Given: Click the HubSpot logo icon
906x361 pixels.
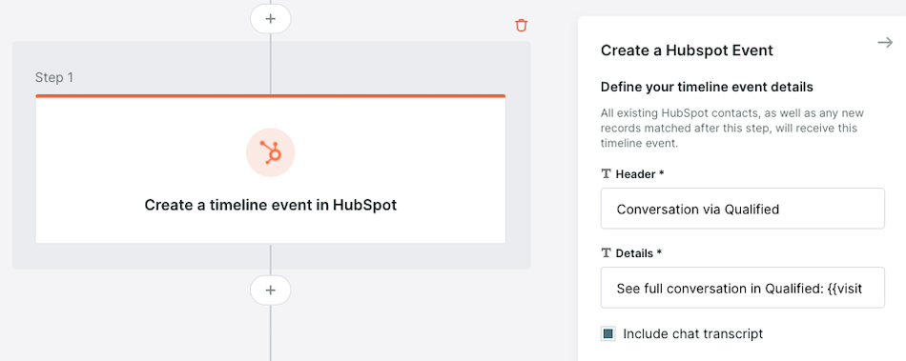Looking at the screenshot, I should (271, 152).
